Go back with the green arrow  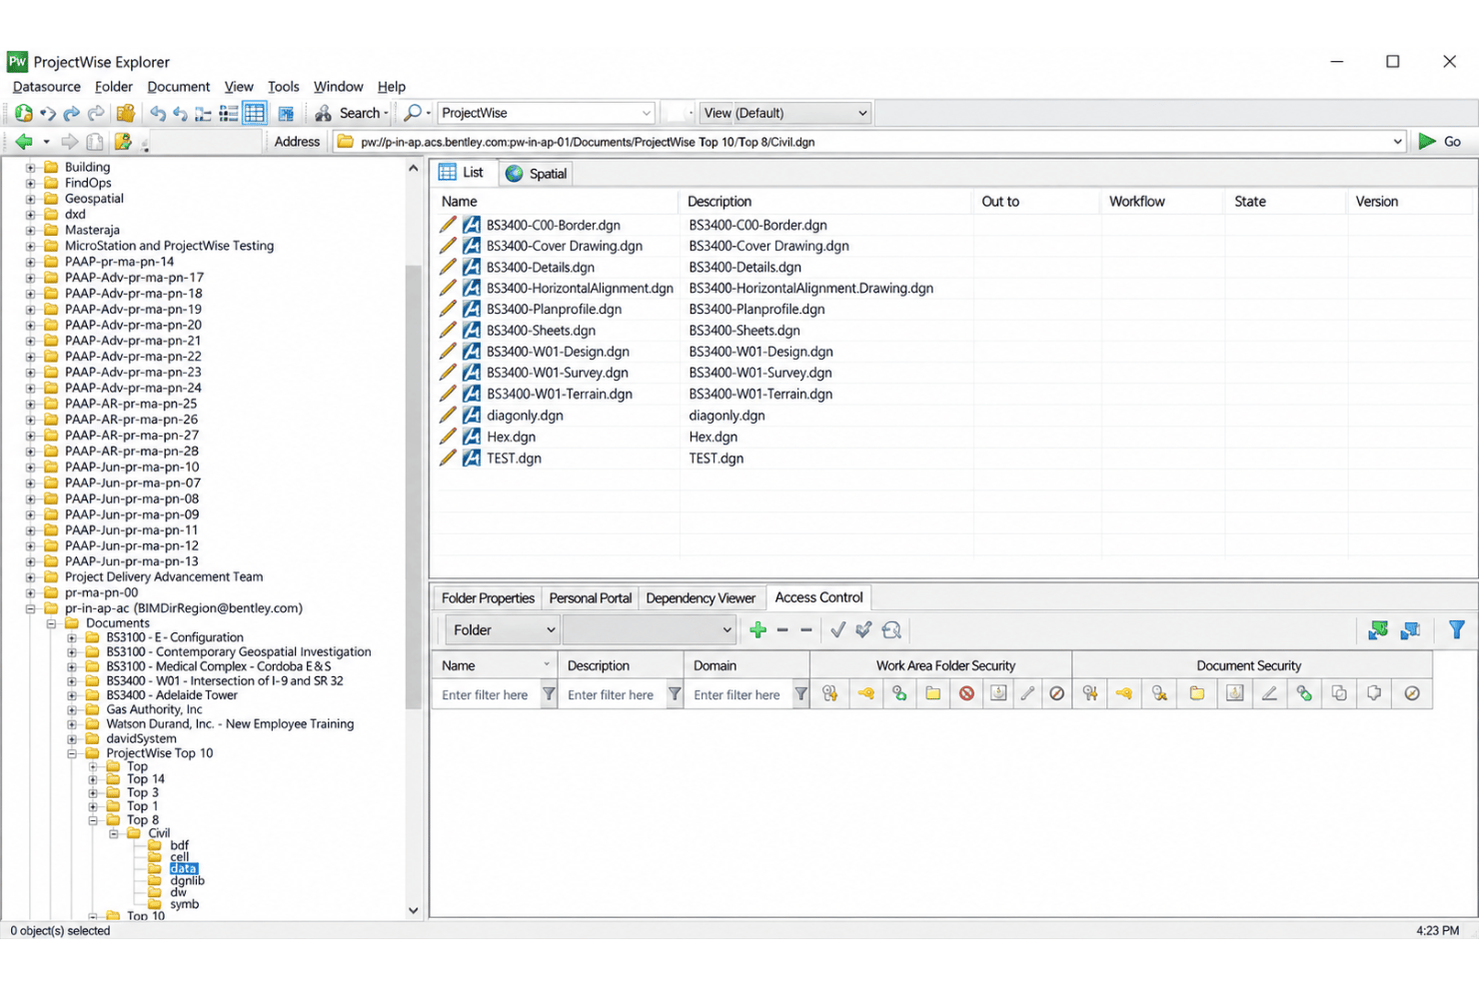coord(24,142)
